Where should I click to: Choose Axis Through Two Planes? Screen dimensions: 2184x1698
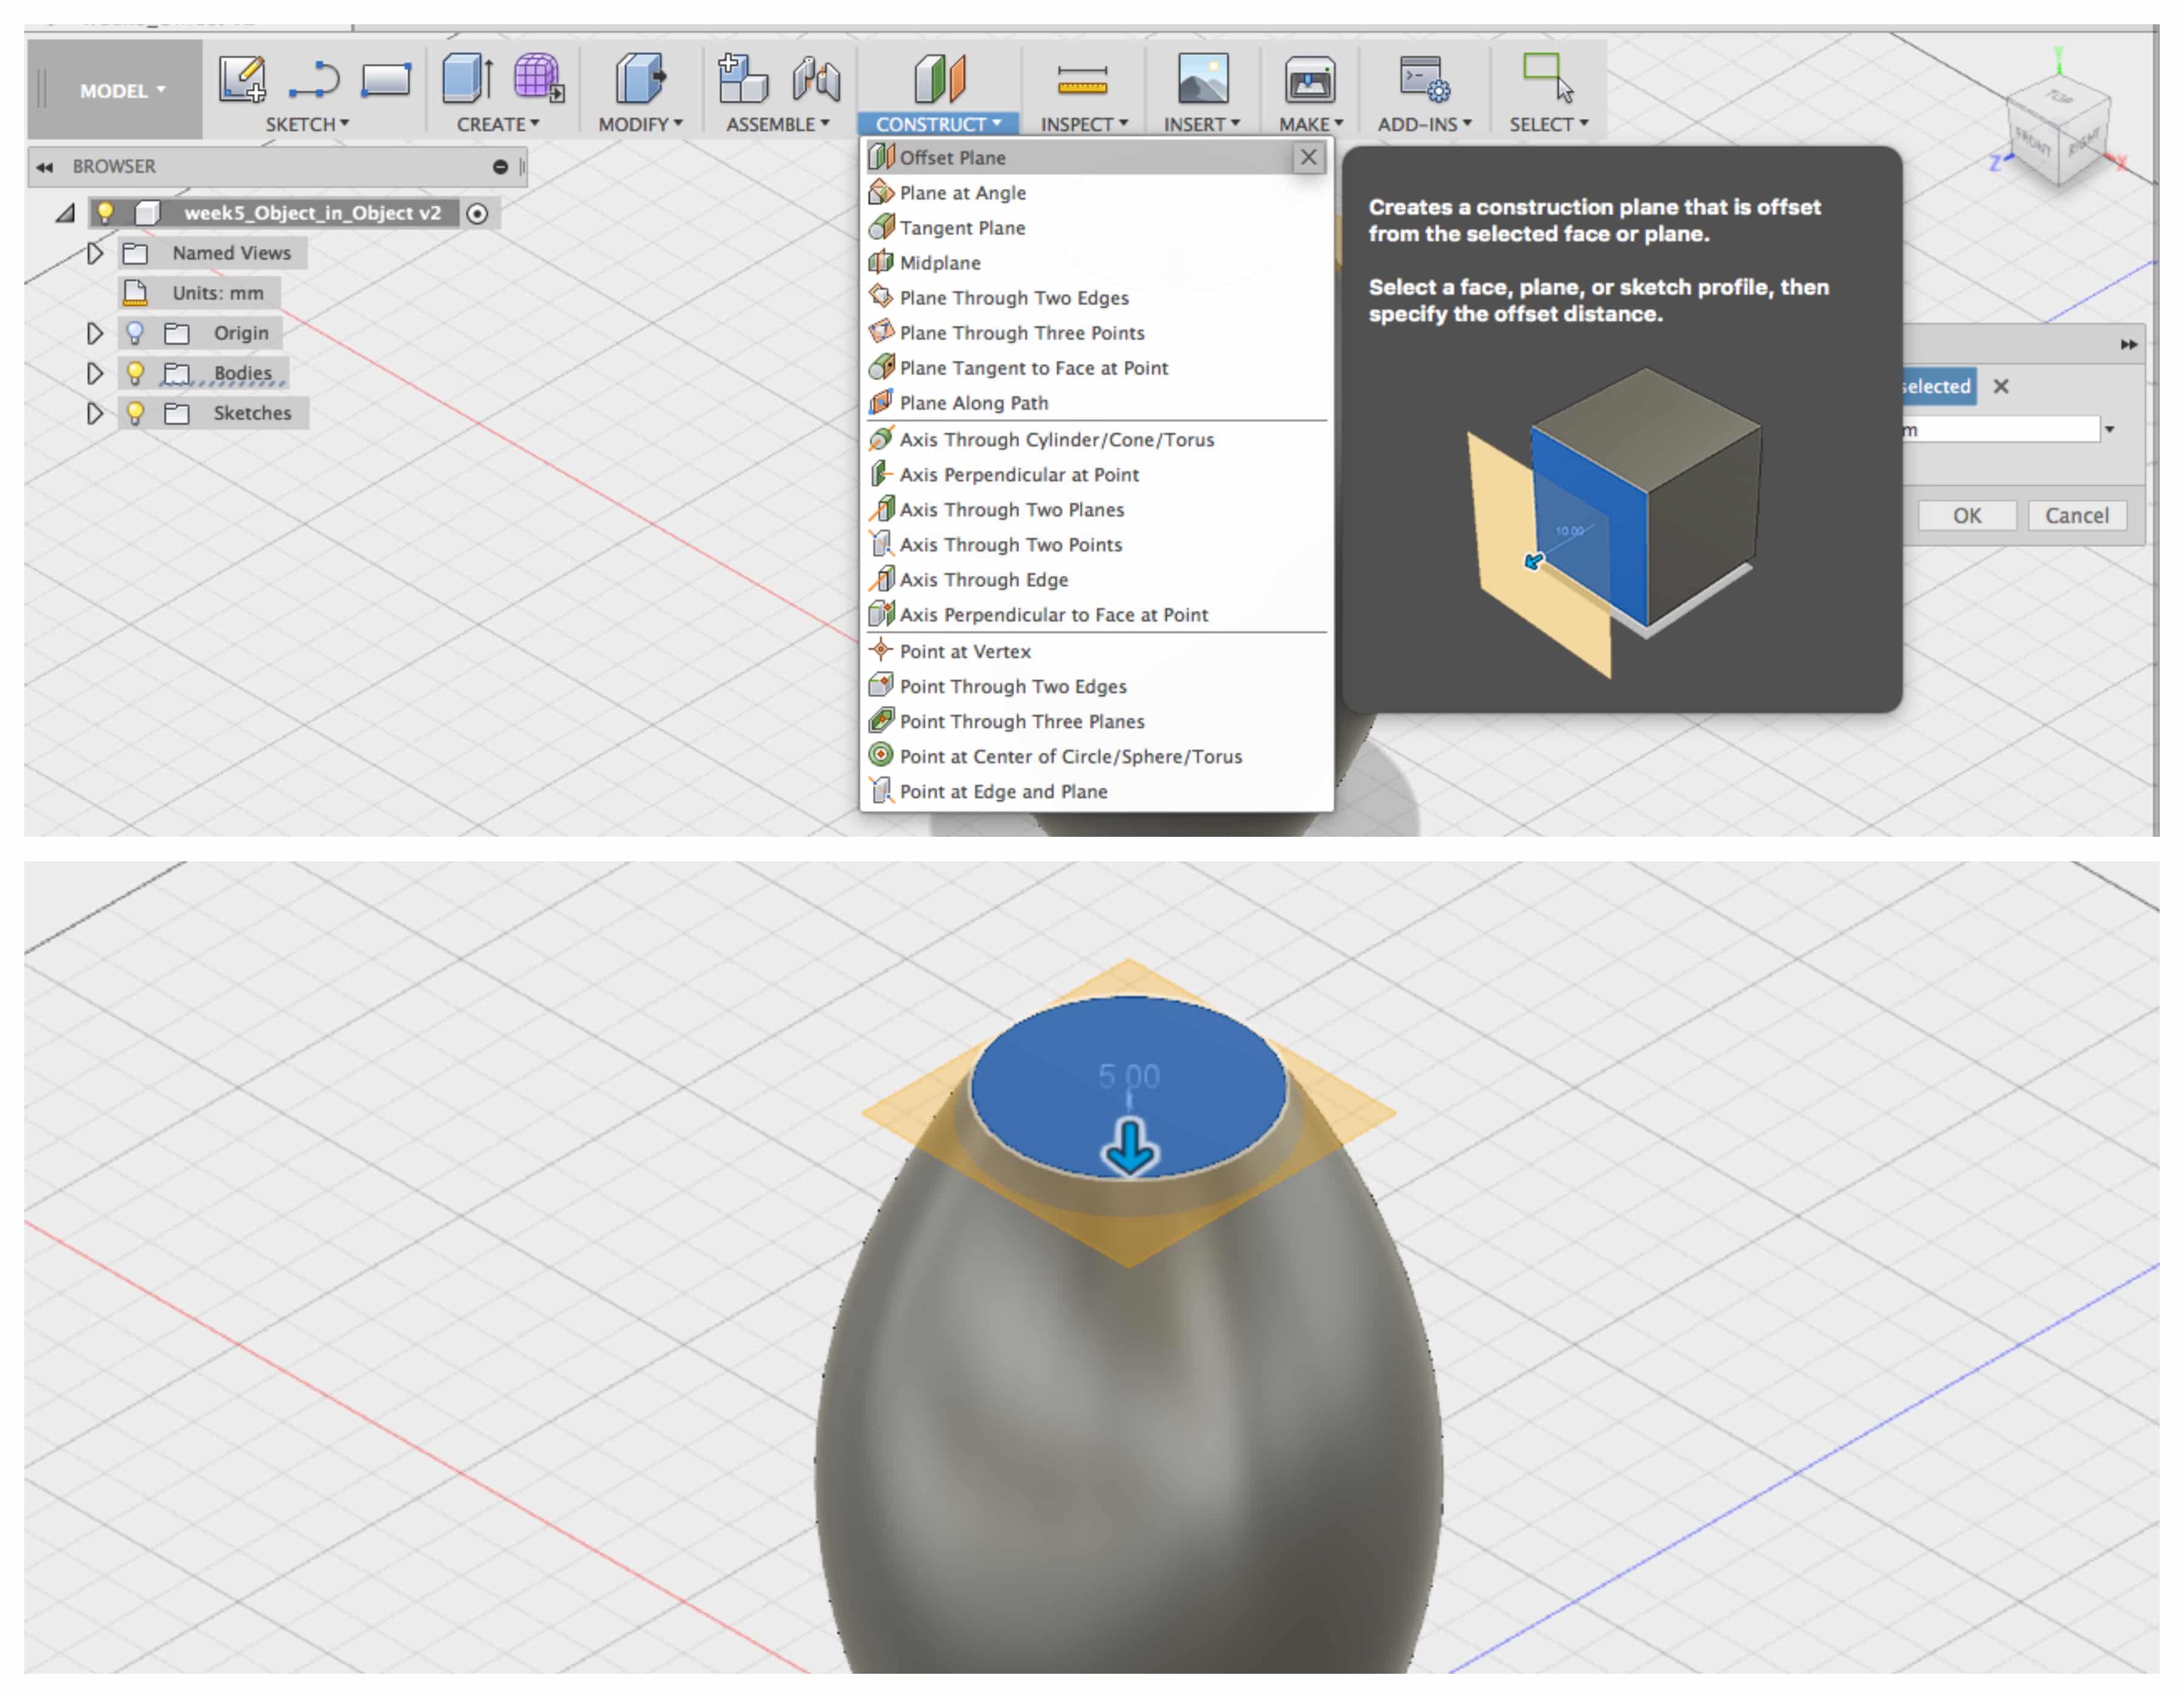pos(1097,509)
